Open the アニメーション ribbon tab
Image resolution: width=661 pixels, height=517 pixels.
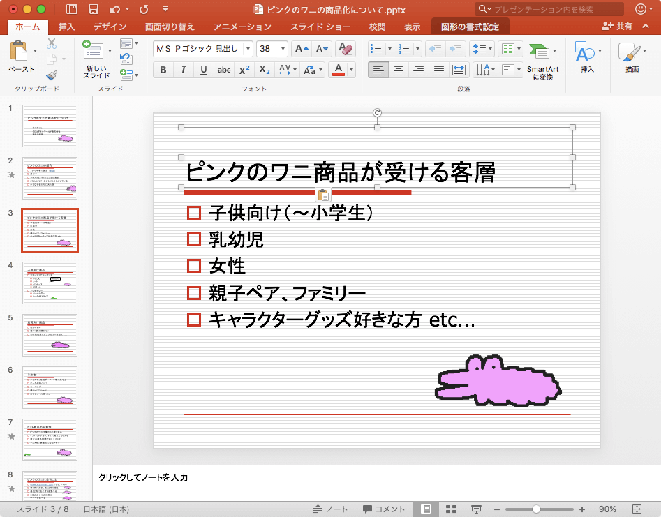click(x=243, y=27)
